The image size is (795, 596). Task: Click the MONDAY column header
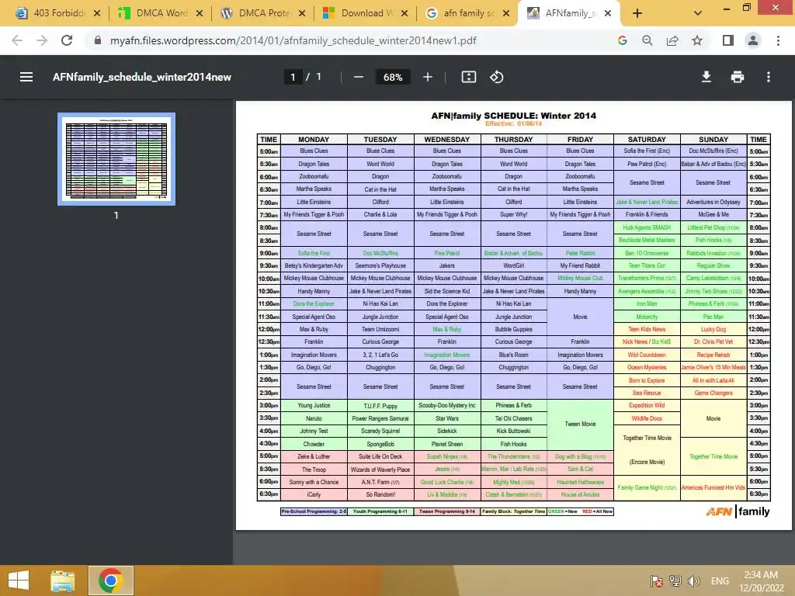pos(314,140)
